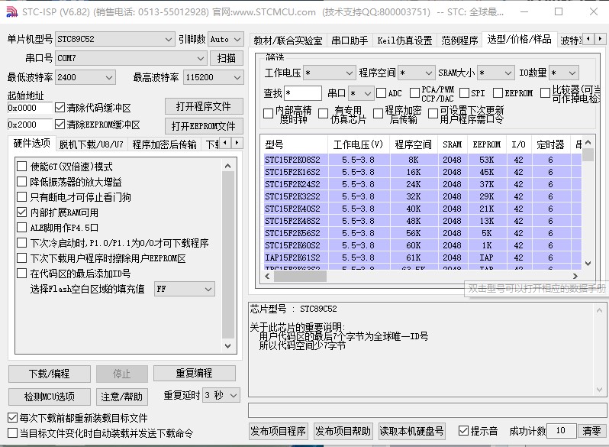Click the 重复编程 button
Image resolution: width=609 pixels, height=447 pixels.
pos(194,373)
